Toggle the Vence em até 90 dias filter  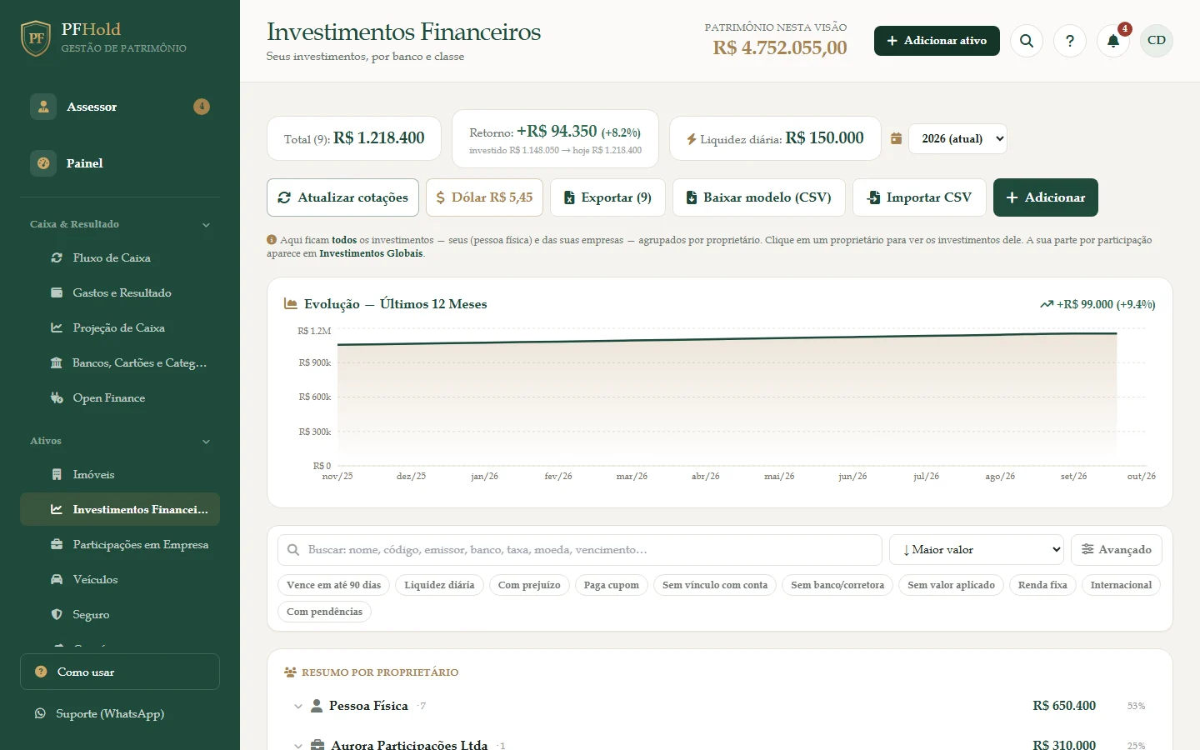tap(333, 585)
